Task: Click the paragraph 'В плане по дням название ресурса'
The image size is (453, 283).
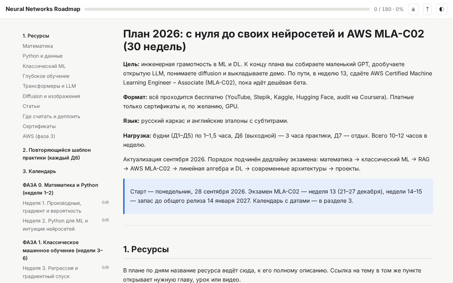Action: (278, 275)
